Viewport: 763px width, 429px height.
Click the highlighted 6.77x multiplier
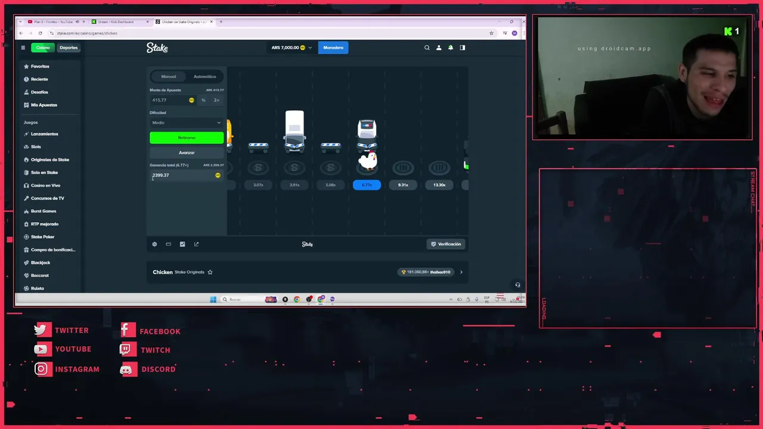tap(367, 185)
